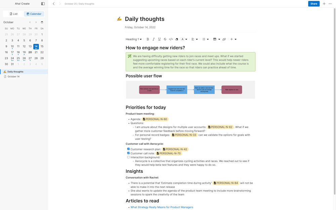This screenshot has width=336, height=210.
Task: Click the Share button
Action: coord(313,4)
